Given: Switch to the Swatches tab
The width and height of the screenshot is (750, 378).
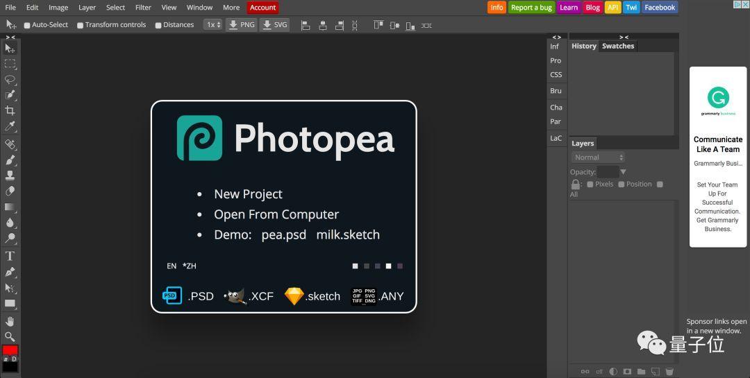Looking at the screenshot, I should [x=618, y=46].
